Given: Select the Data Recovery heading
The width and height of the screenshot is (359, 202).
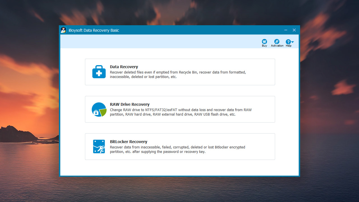Looking at the screenshot, I should 124,67.
